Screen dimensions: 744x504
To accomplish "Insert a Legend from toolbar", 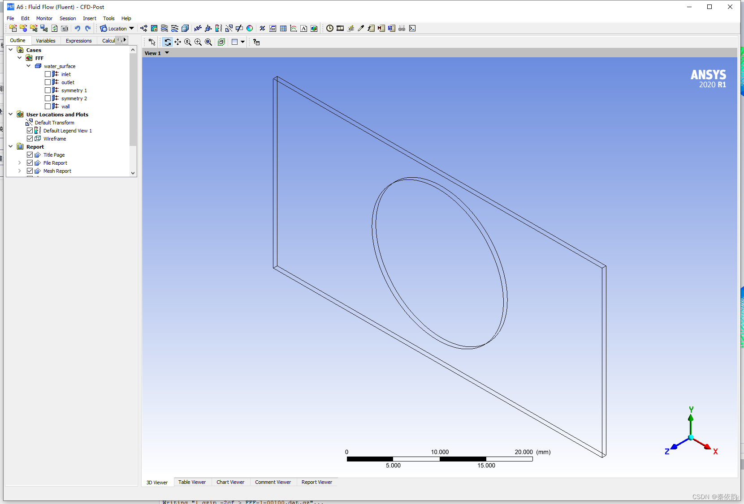I will (x=219, y=28).
